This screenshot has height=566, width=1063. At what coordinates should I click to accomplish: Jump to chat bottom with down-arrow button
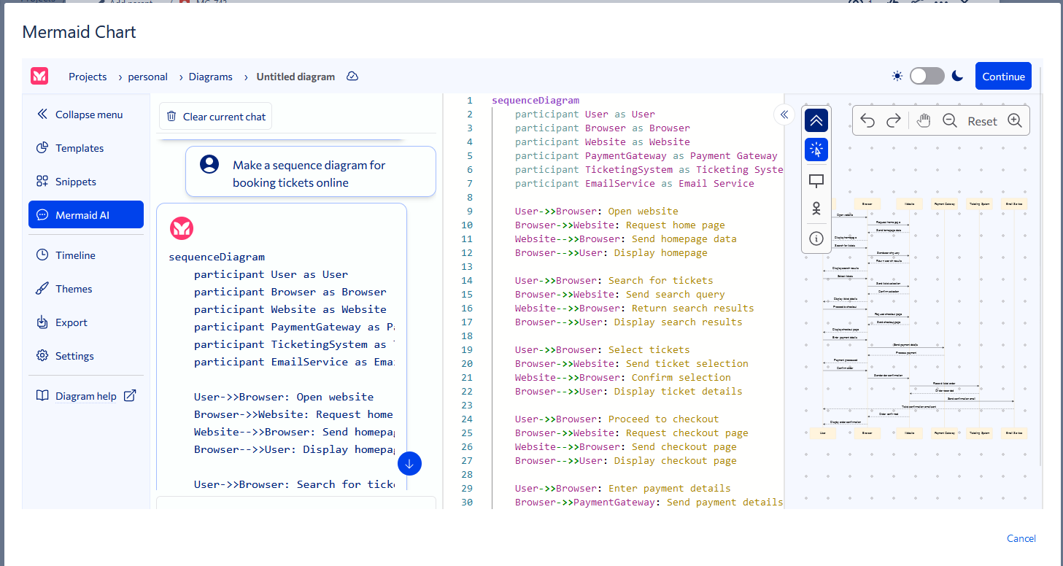pyautogui.click(x=409, y=463)
